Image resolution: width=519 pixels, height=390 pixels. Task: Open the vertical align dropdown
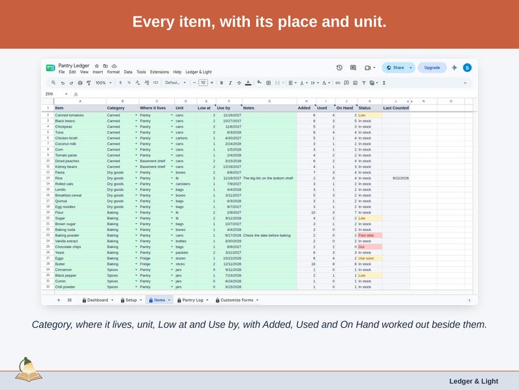(303, 83)
